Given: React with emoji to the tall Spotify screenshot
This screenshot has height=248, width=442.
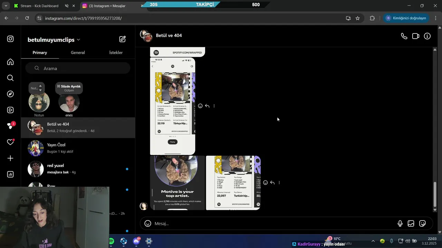Looking at the screenshot, I should click(200, 106).
